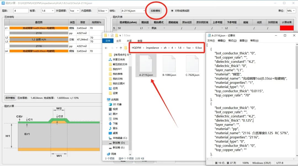Open 3D 对象 folder in sidebar

tap(117, 104)
